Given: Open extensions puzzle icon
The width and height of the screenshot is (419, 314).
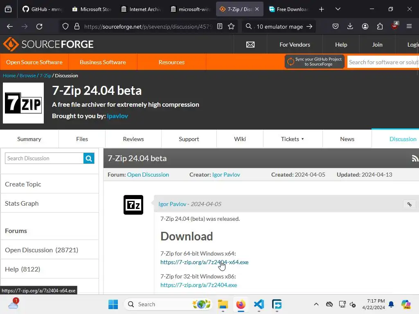Looking at the screenshot, I should [380, 27].
